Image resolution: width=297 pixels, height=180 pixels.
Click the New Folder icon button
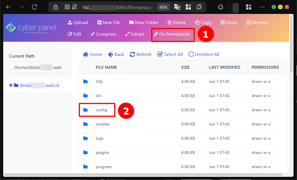tap(132, 23)
